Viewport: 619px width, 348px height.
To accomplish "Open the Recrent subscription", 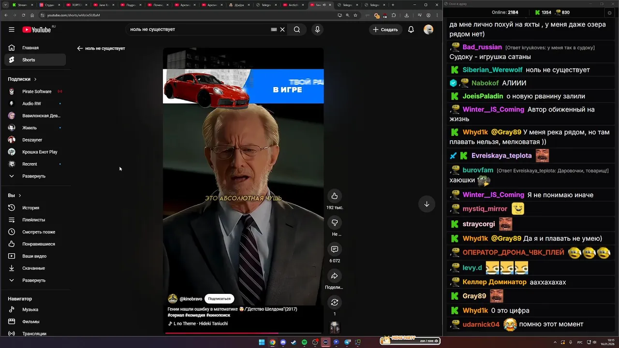I will click(x=35, y=164).
